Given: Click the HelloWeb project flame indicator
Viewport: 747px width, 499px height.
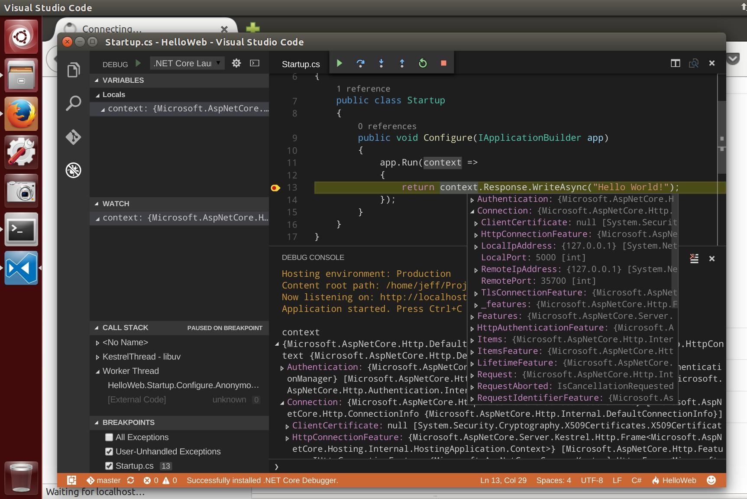Looking at the screenshot, I should (x=674, y=480).
